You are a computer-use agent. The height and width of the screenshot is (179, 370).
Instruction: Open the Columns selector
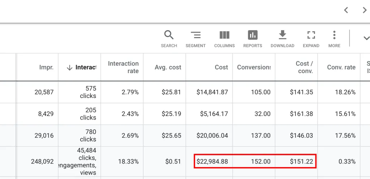(x=224, y=39)
